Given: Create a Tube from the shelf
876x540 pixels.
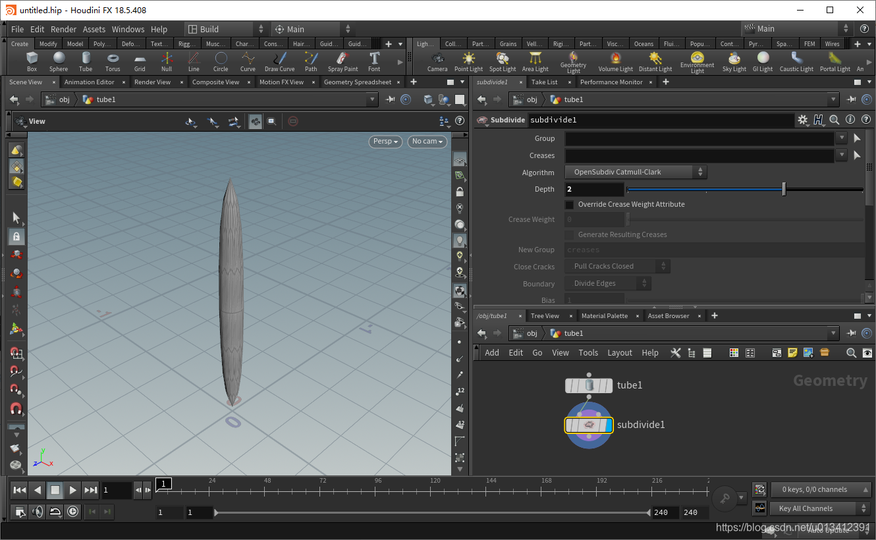Looking at the screenshot, I should [x=86, y=62].
